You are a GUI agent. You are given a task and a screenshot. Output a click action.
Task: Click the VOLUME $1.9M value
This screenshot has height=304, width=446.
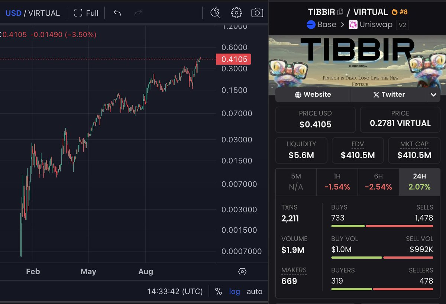293,250
